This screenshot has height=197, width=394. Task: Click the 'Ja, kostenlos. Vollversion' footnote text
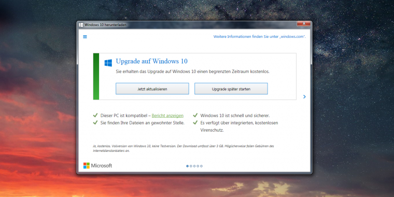point(183,148)
